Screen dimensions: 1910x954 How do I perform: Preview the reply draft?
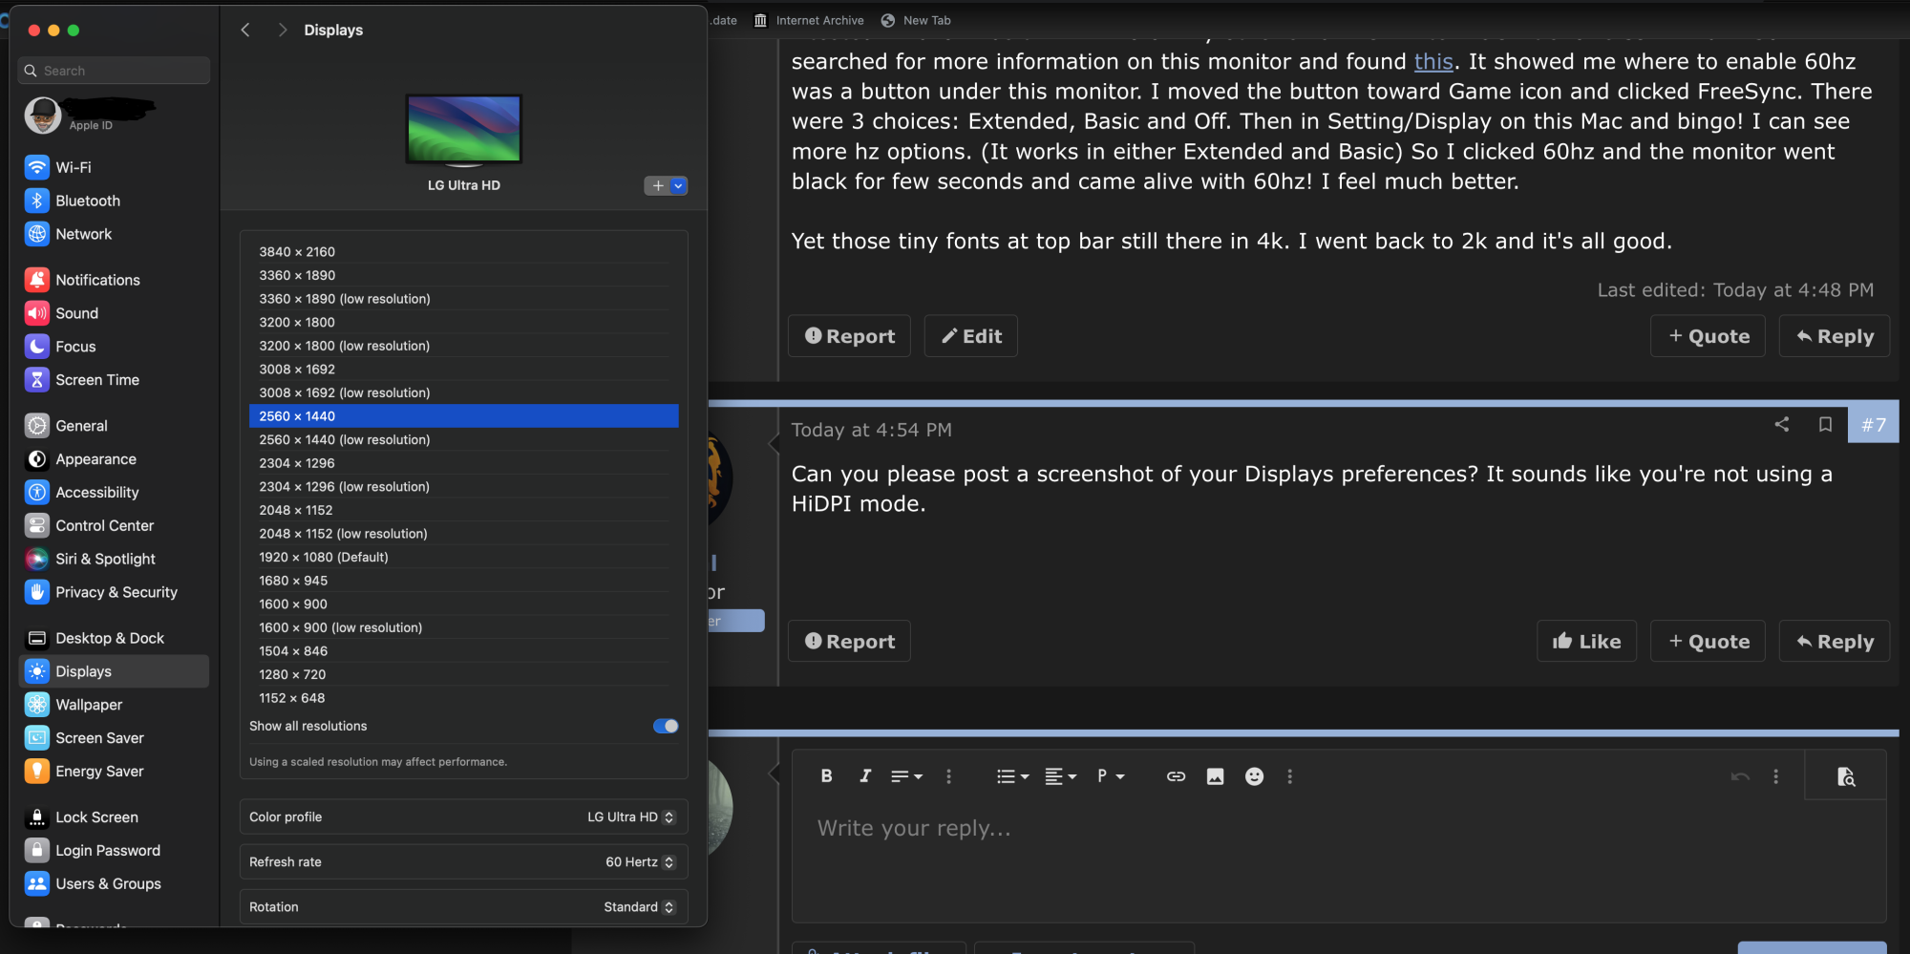click(1846, 776)
